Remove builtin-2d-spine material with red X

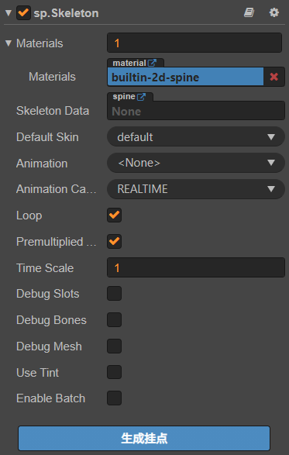[x=274, y=77]
